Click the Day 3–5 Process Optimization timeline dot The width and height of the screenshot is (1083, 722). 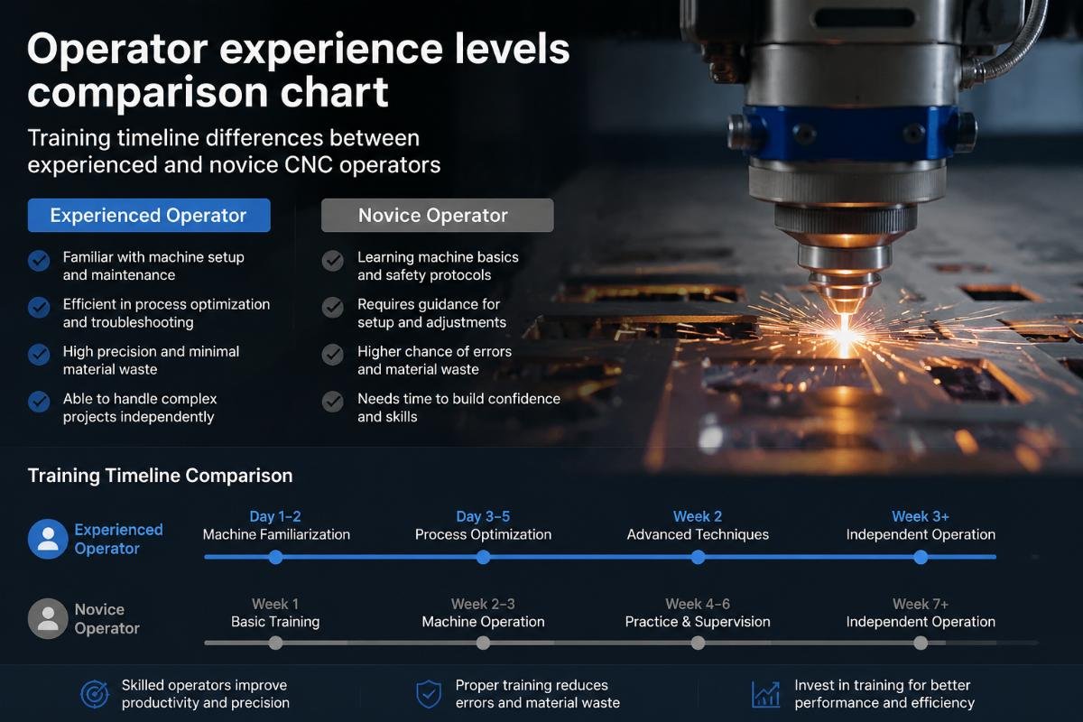[x=483, y=557]
